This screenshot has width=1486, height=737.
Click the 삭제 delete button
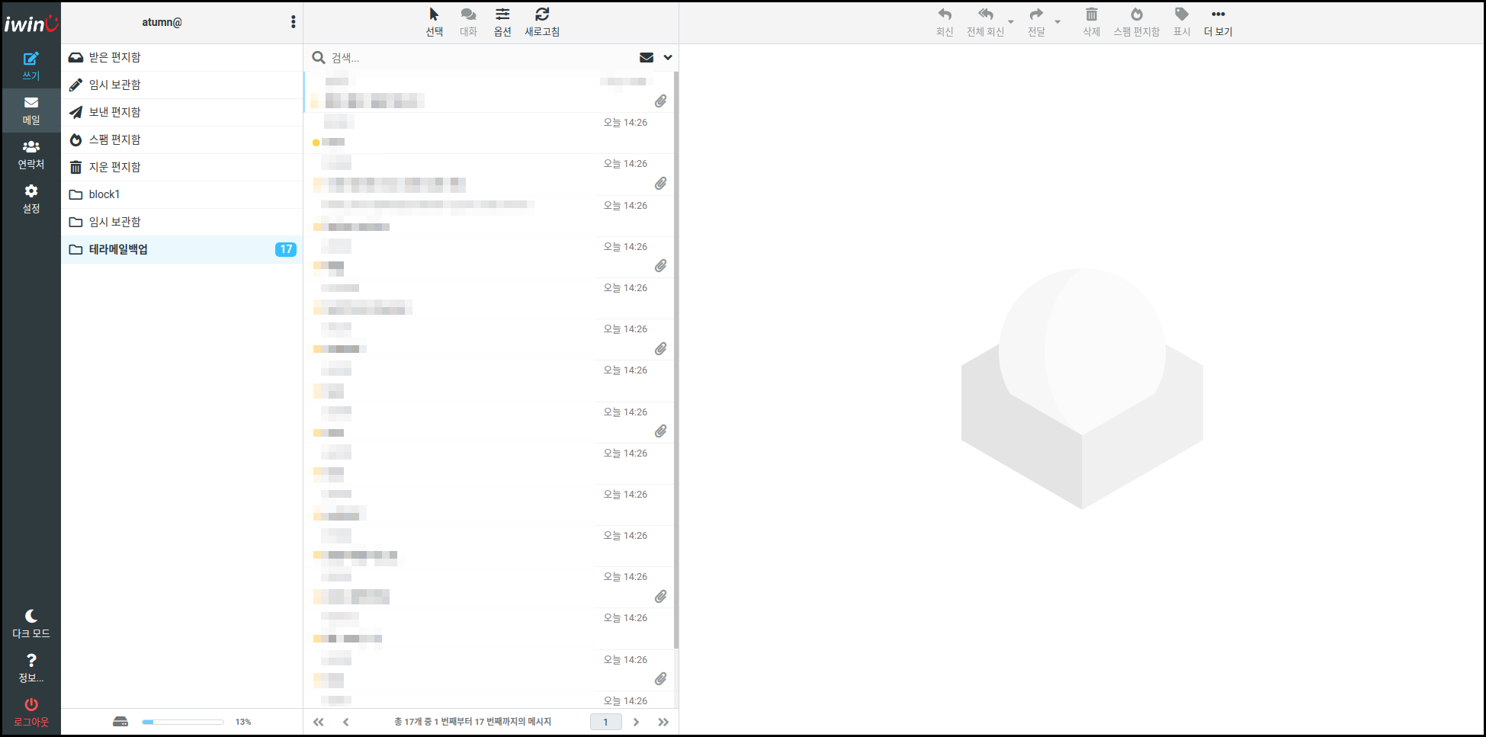[x=1092, y=22]
